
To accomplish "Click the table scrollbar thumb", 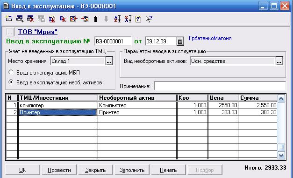I will 281,147.
